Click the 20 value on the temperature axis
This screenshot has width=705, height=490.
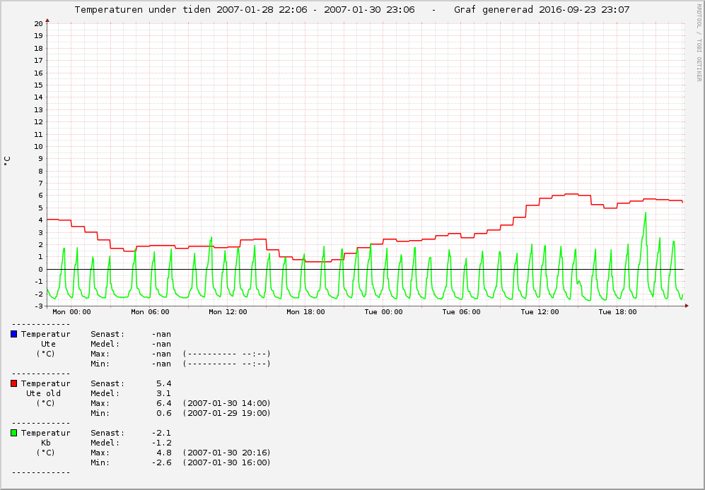click(x=38, y=23)
